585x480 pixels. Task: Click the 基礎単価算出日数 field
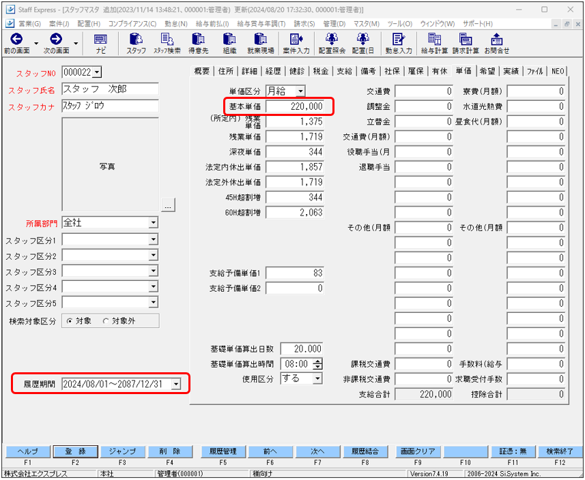coord(302,349)
